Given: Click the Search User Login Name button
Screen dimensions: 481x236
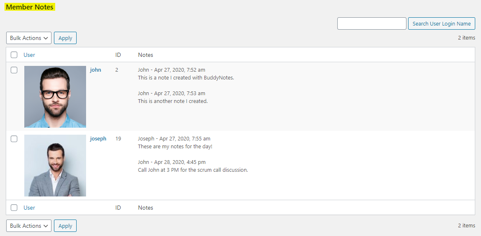Looking at the screenshot, I should pyautogui.click(x=441, y=23).
